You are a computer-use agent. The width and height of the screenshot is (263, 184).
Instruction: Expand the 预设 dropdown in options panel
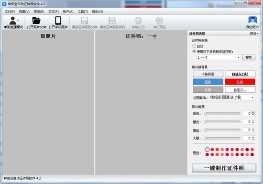click(x=254, y=33)
